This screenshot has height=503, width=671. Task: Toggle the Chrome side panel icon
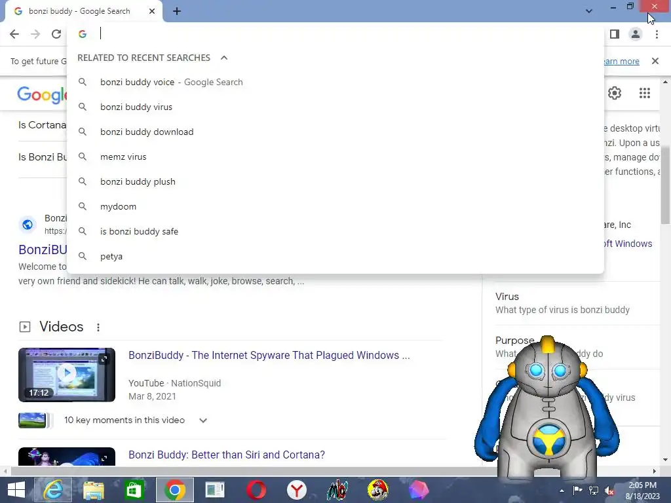pyautogui.click(x=615, y=34)
